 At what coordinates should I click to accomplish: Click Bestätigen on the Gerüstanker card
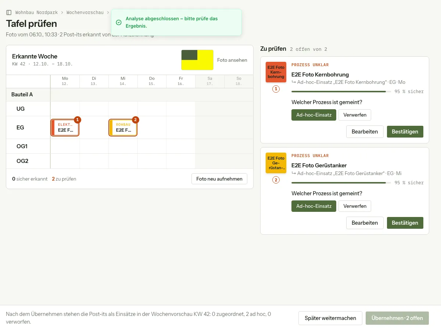pyautogui.click(x=405, y=223)
